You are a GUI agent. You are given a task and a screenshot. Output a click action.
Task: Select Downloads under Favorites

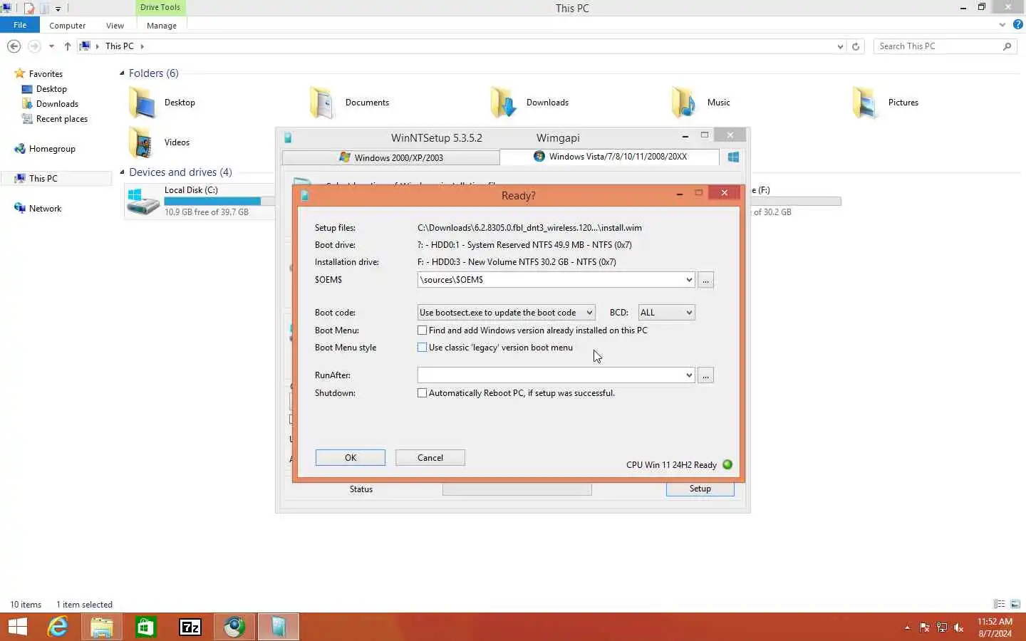pos(57,104)
